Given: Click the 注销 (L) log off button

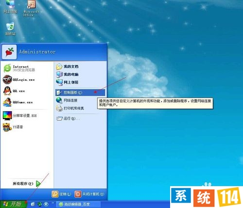Looking at the screenshot, I should pyautogui.click(x=62, y=194).
